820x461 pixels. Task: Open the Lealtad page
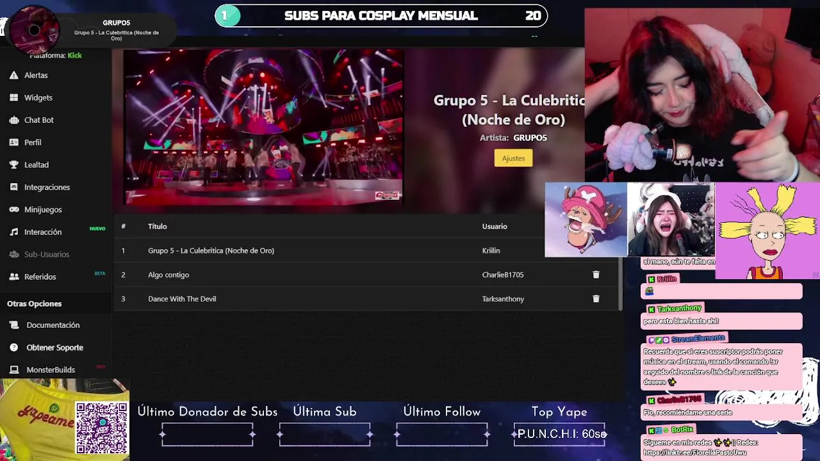(x=37, y=165)
